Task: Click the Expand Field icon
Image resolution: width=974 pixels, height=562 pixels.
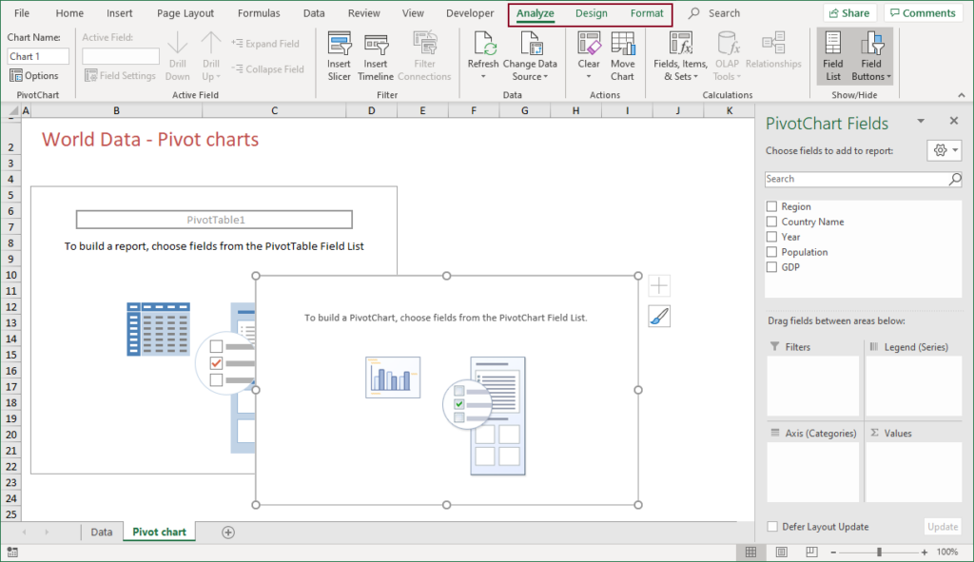Action: 266,43
